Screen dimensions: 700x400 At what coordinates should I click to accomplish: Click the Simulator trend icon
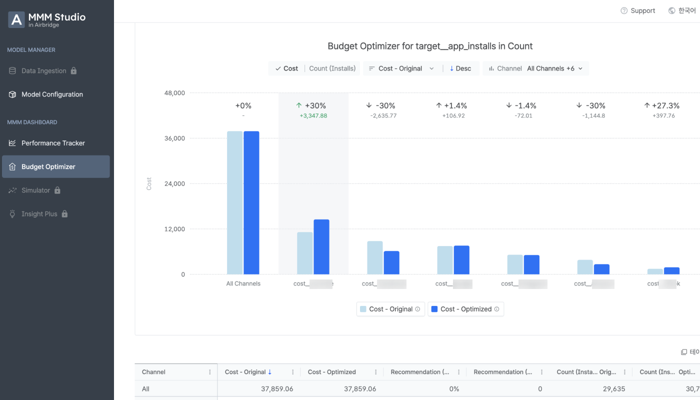click(12, 190)
